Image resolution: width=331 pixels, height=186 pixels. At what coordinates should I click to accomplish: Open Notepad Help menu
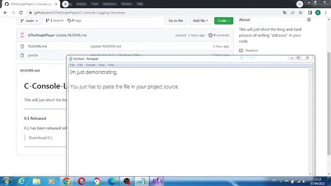tap(111, 65)
